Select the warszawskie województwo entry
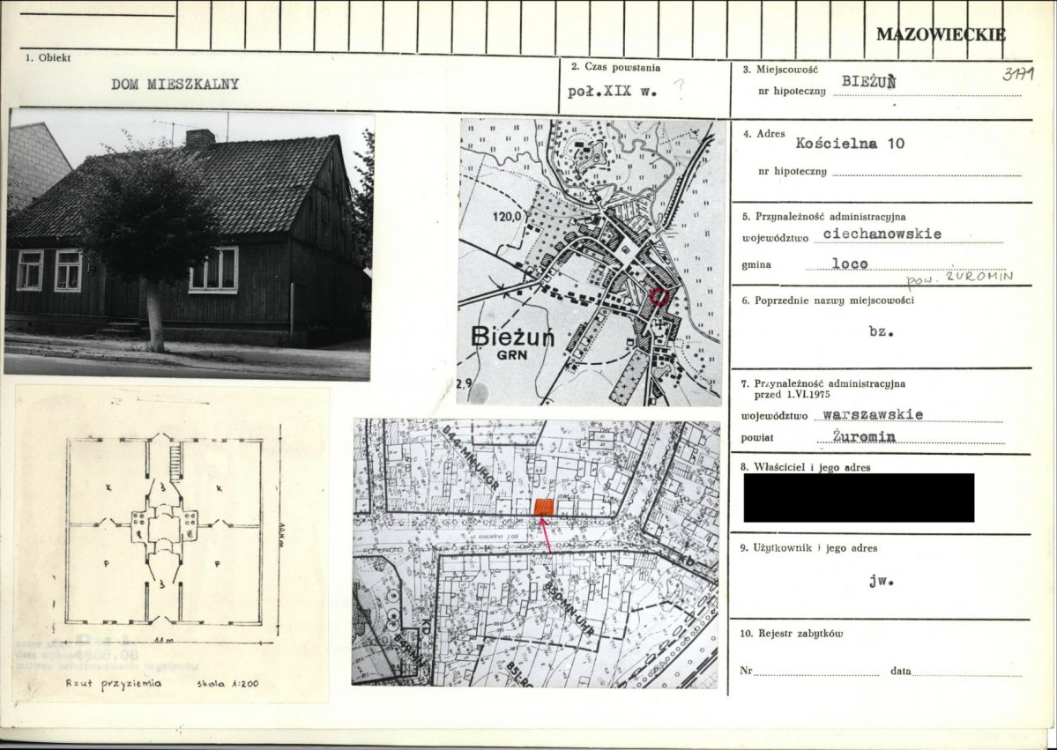Viewport: 1057px width, 750px height. (874, 414)
